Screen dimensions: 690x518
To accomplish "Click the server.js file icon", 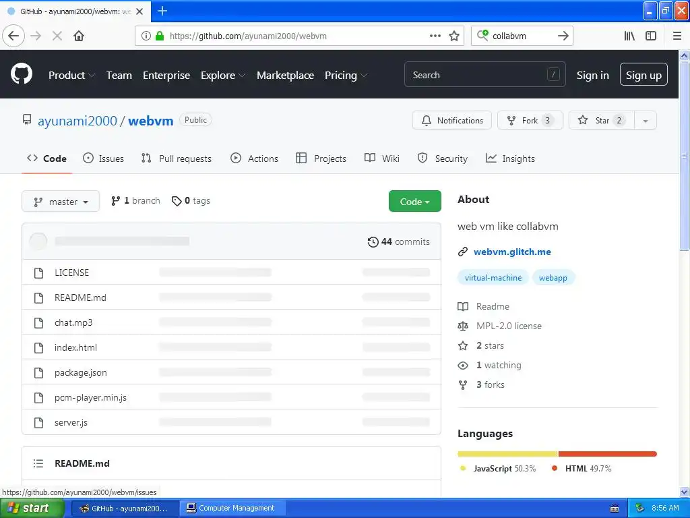I will [x=38, y=423].
